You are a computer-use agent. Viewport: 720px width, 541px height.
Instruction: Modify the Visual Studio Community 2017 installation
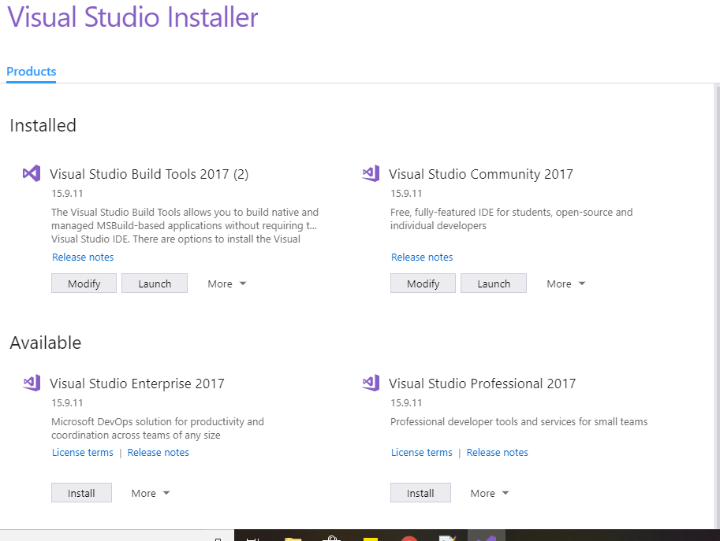423,283
